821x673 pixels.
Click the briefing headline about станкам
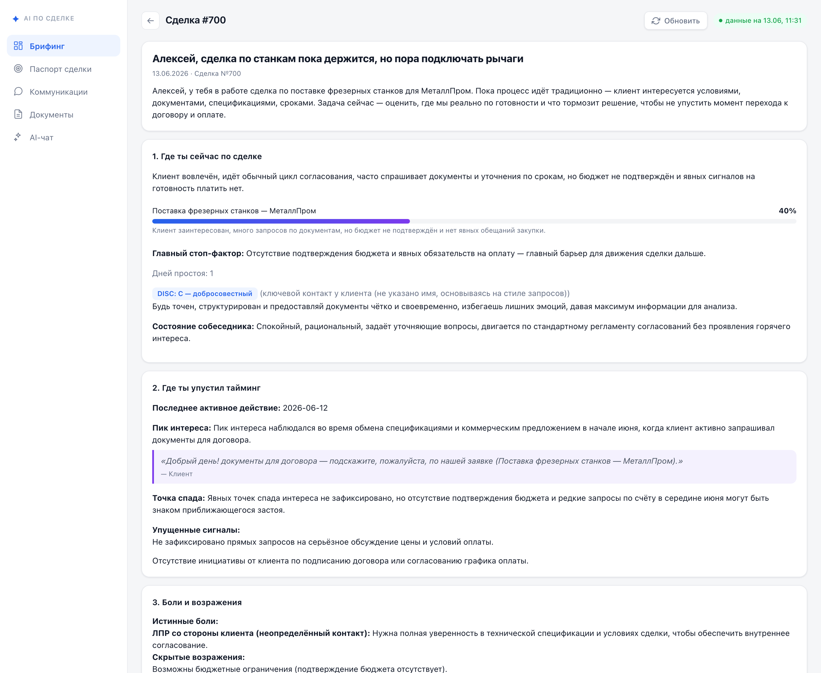click(338, 58)
